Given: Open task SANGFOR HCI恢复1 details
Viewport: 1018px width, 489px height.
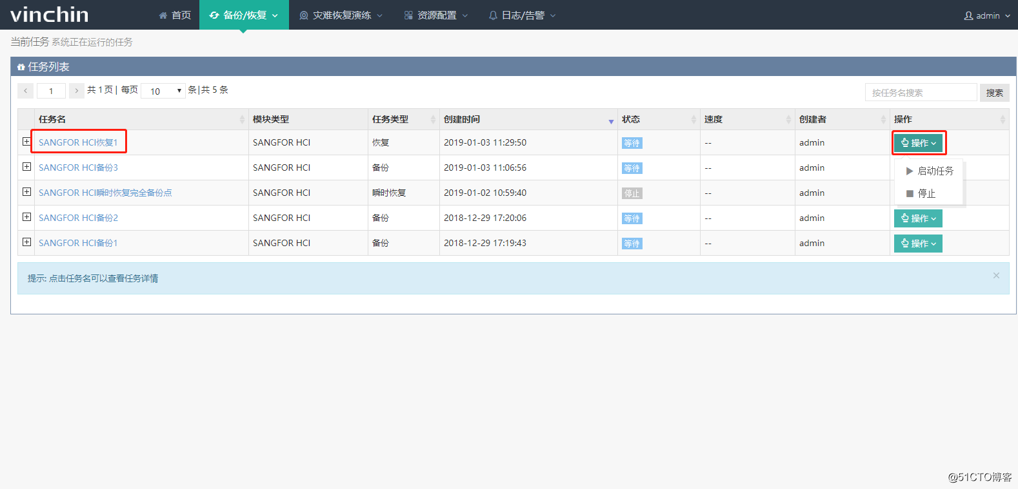Looking at the screenshot, I should (78, 142).
